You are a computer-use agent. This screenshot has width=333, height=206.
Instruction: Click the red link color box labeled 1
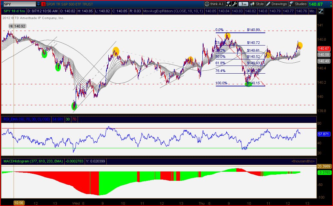(x=43, y=4)
